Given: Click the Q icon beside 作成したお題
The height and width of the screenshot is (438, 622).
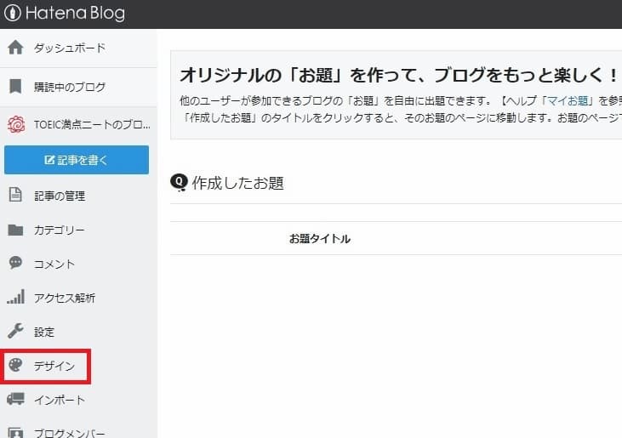Looking at the screenshot, I should coord(179,182).
